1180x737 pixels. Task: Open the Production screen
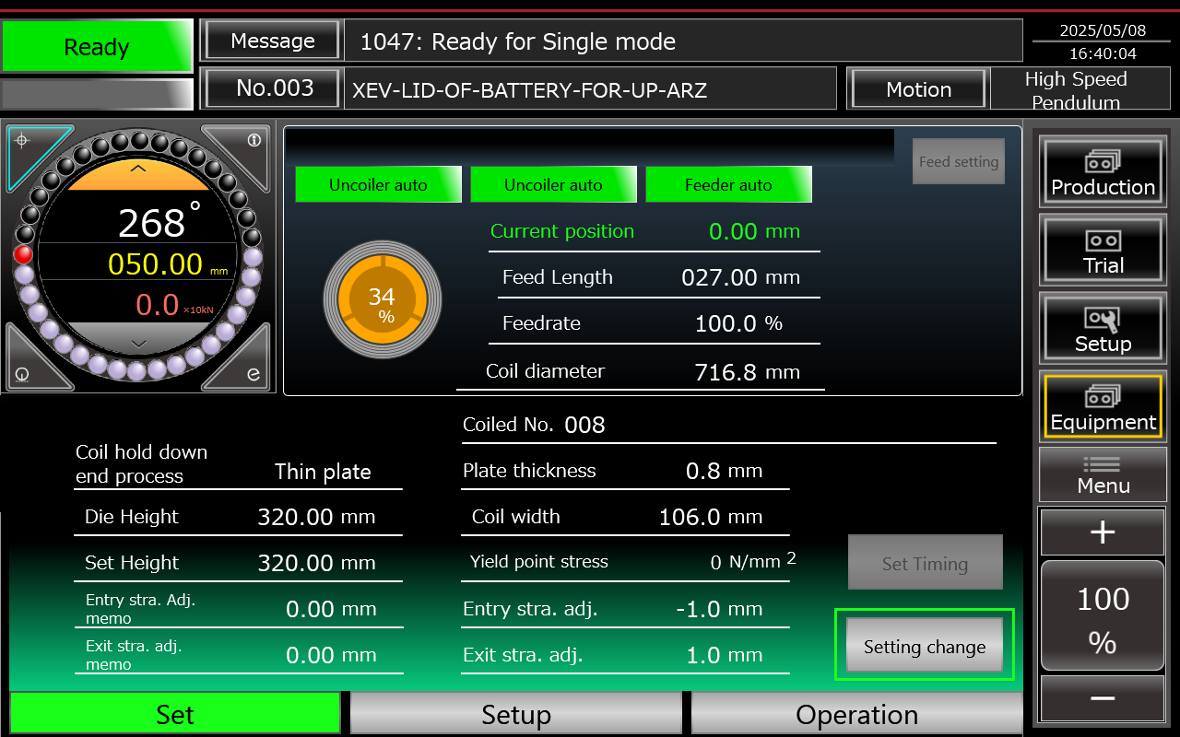coord(1103,170)
